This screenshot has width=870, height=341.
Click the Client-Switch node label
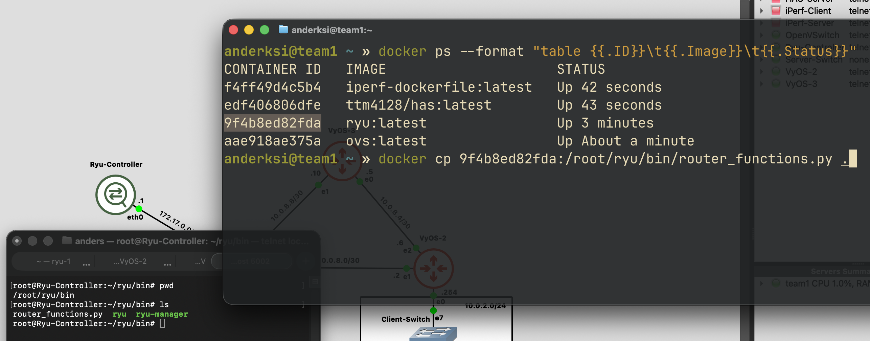pos(405,319)
